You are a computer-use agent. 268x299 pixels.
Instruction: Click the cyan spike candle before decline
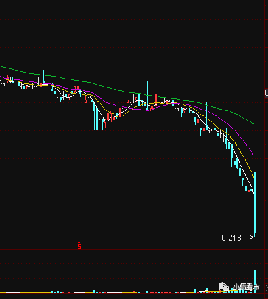[206, 116]
